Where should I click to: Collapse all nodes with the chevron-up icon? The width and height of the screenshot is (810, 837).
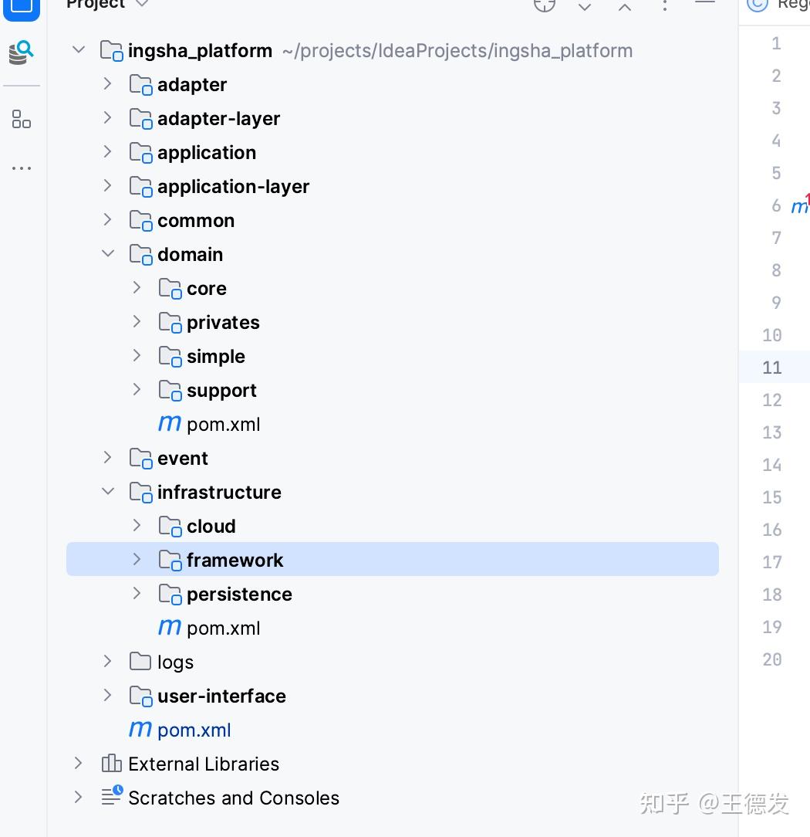coord(624,6)
